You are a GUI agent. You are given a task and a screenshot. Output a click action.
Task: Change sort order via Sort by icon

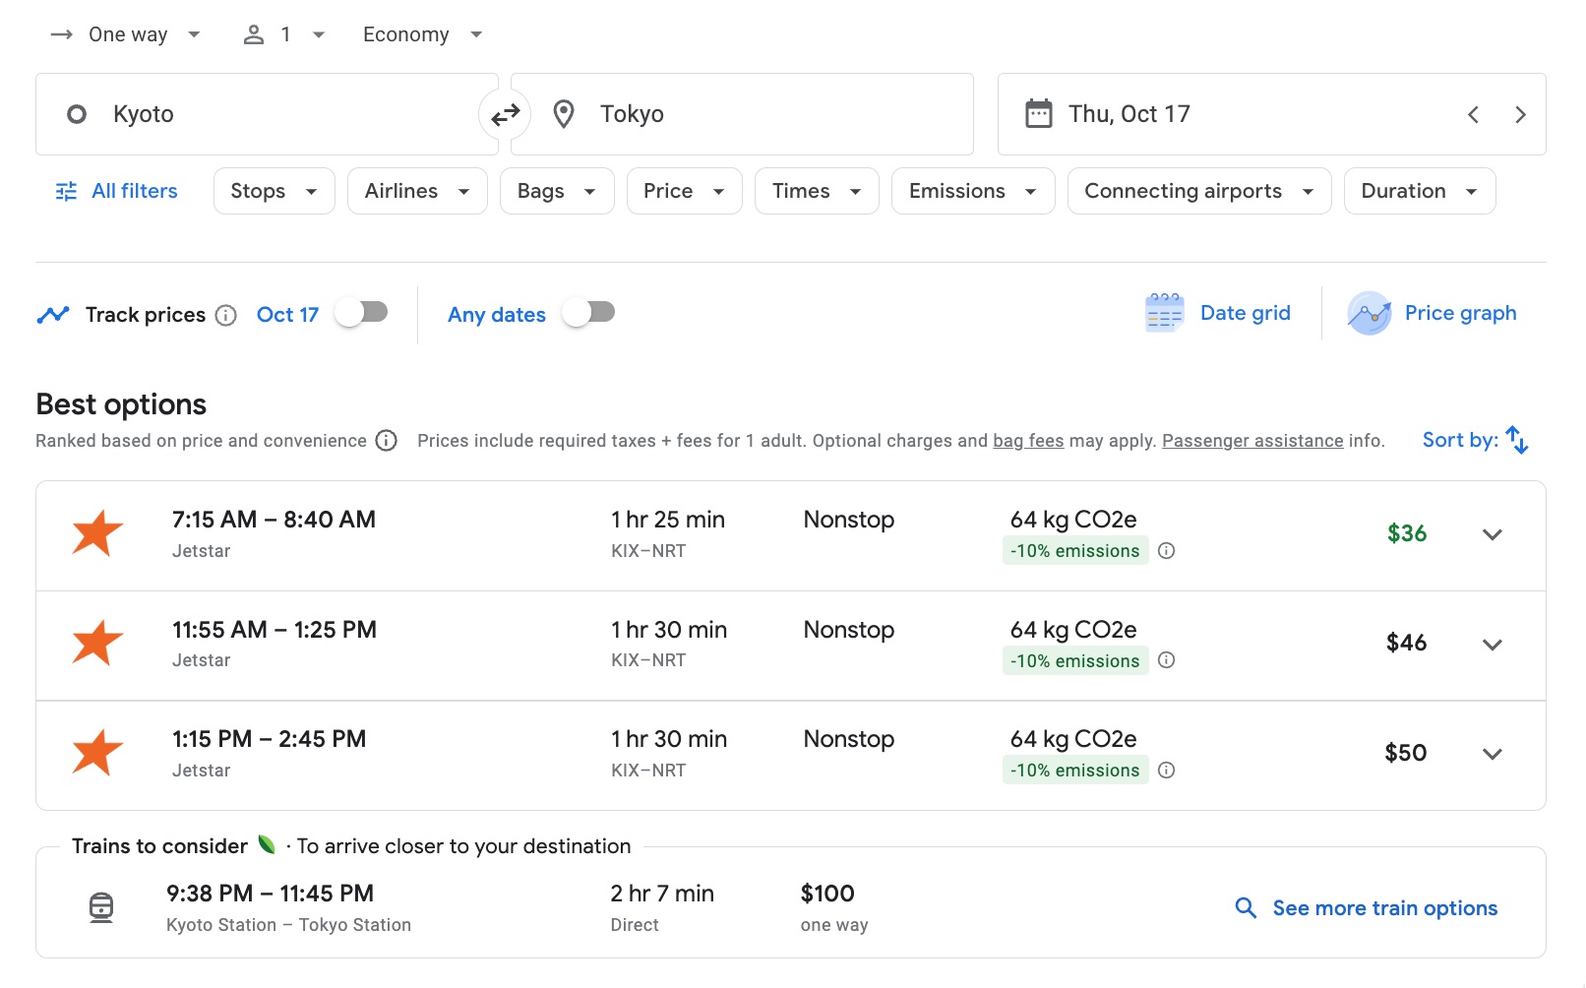1515,440
